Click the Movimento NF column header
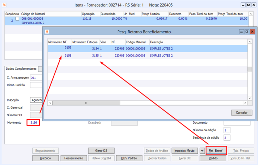258x165 pixels. (60, 42)
